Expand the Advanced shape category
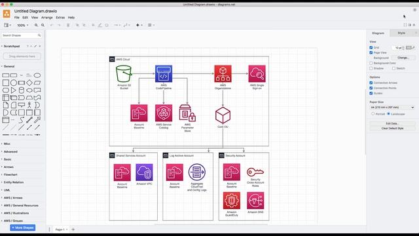The height and width of the screenshot is (236, 419). click(10, 151)
